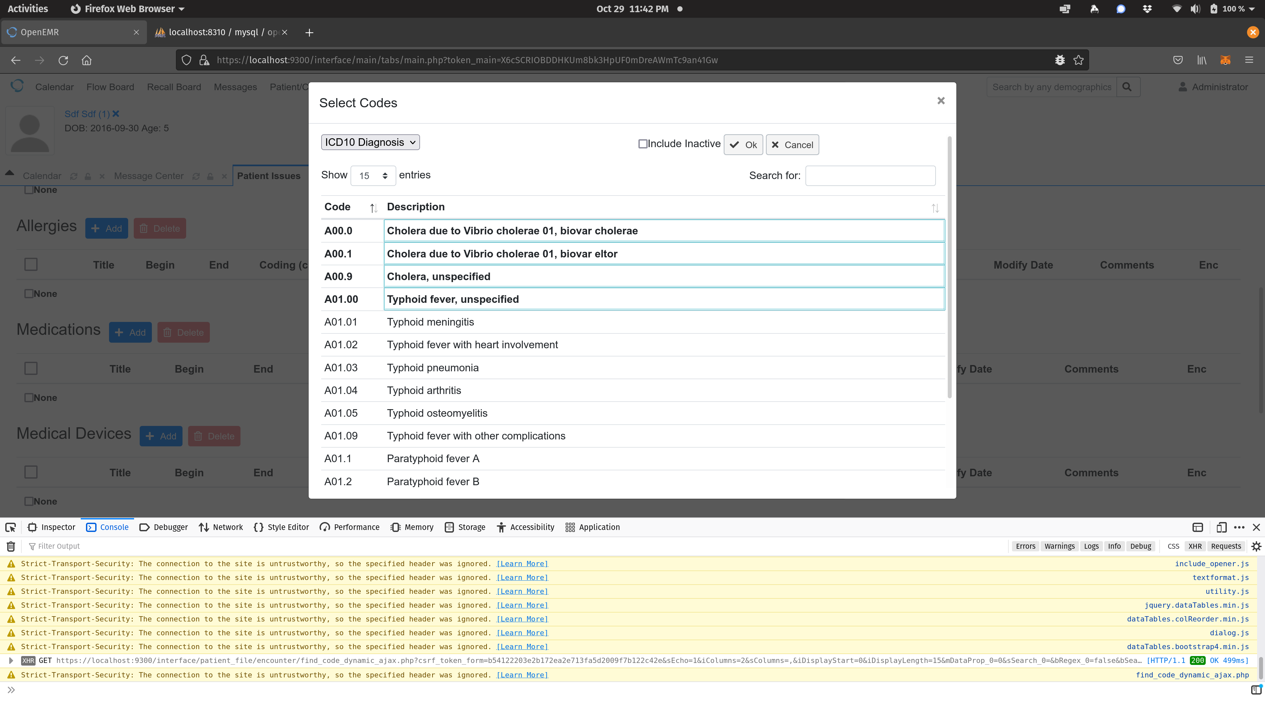The height and width of the screenshot is (711, 1265).
Task: Click the Search for input field
Action: point(870,175)
